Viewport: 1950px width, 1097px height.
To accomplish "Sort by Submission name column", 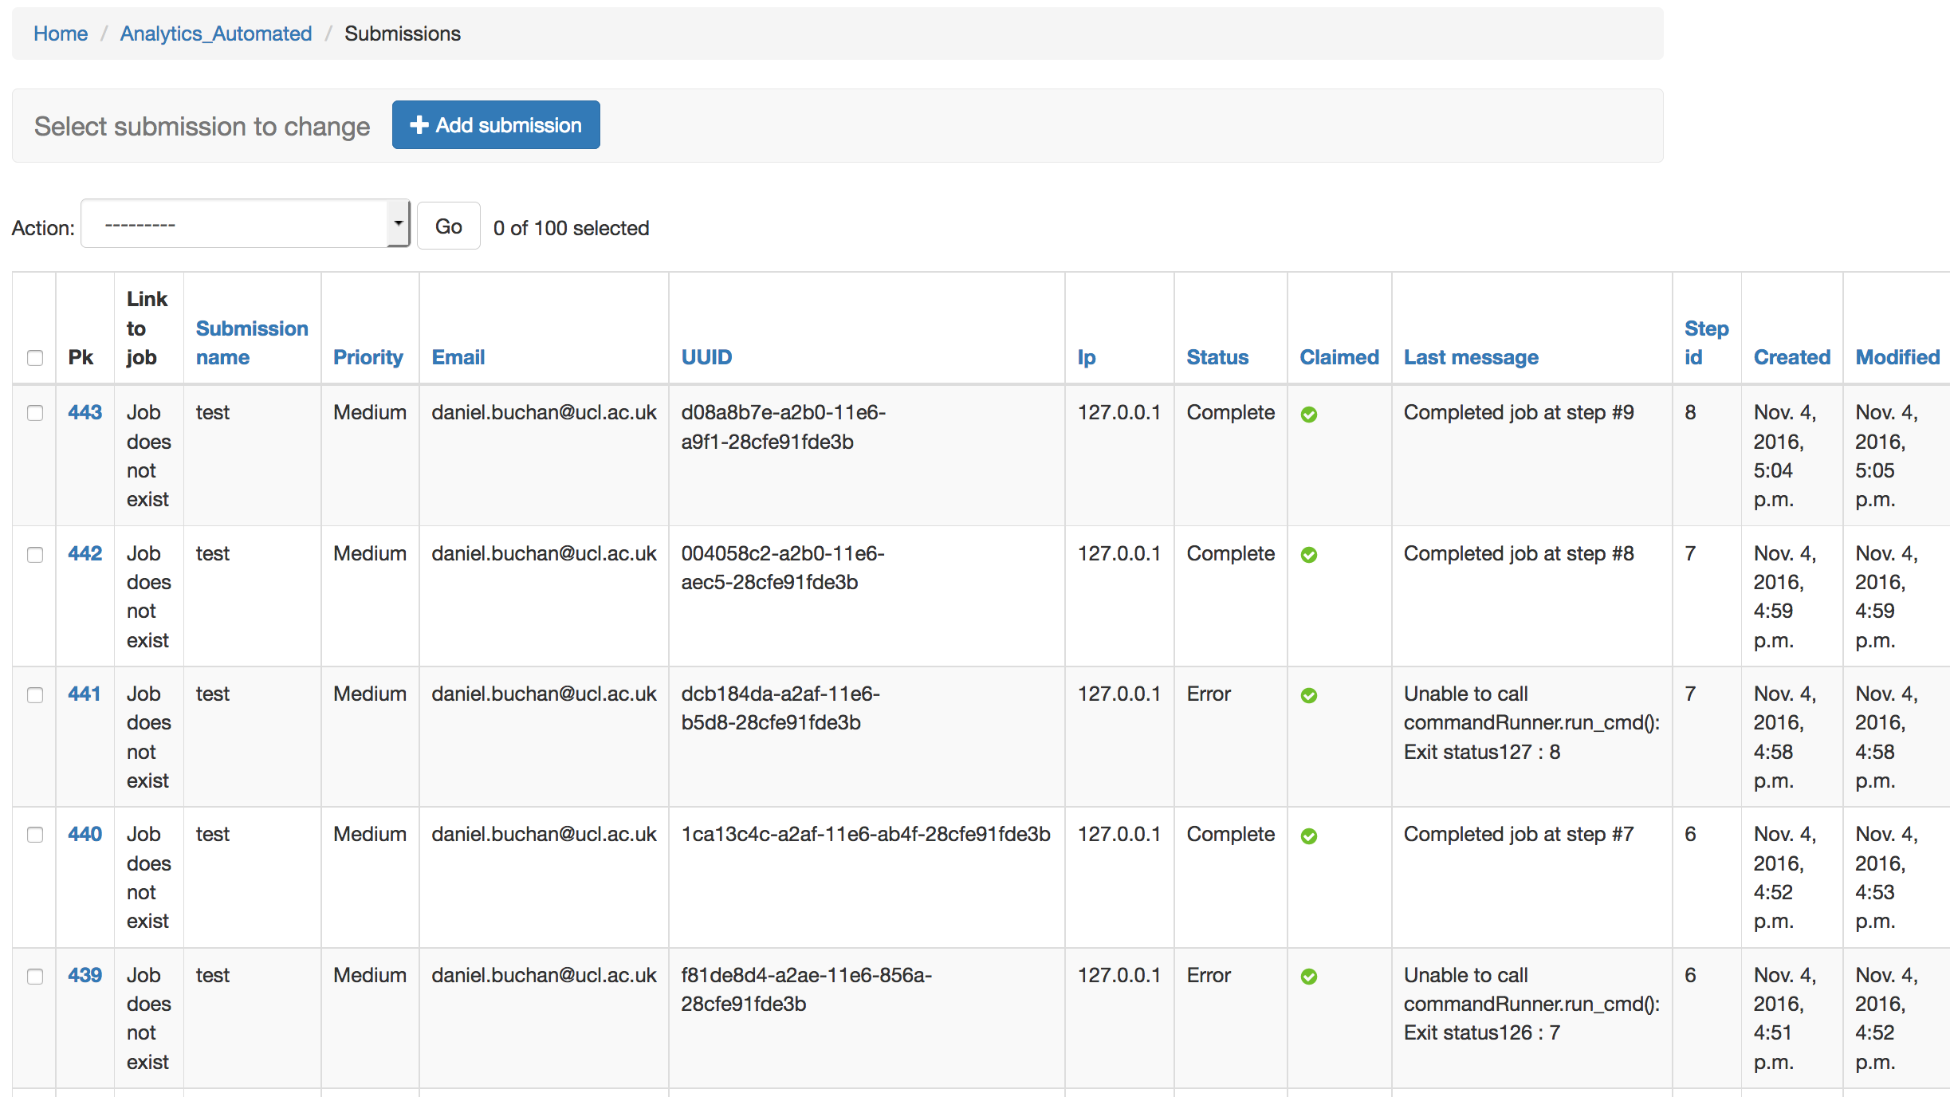I will tap(252, 343).
